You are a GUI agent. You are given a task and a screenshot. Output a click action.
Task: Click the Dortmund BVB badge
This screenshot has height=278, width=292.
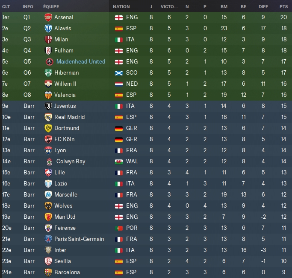(48, 128)
